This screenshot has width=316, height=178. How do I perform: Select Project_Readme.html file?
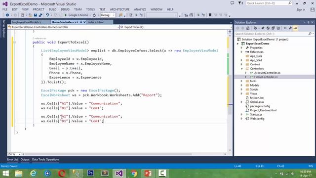pos(263,110)
